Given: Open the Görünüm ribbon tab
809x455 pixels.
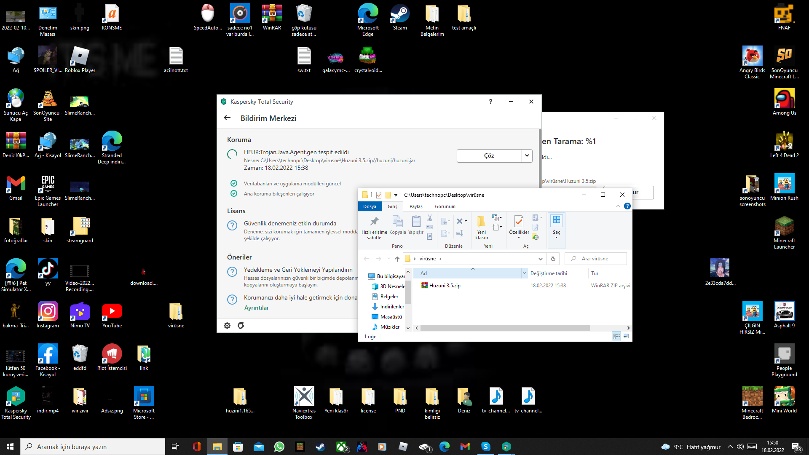Looking at the screenshot, I should [x=445, y=206].
